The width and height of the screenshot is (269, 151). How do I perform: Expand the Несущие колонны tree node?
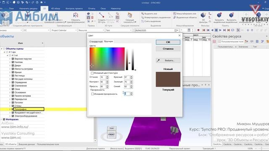pos(10,79)
